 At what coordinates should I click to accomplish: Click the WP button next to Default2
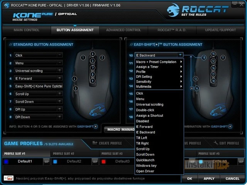tap(95, 161)
